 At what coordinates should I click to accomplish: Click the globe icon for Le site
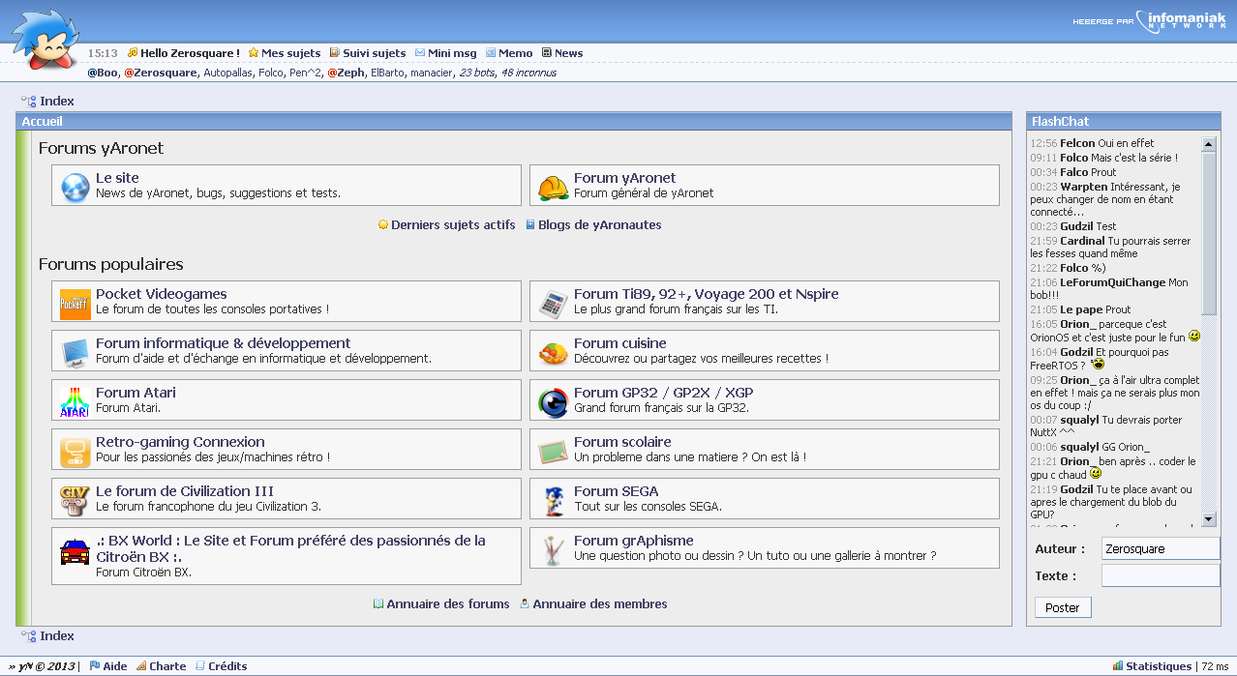pyautogui.click(x=75, y=187)
